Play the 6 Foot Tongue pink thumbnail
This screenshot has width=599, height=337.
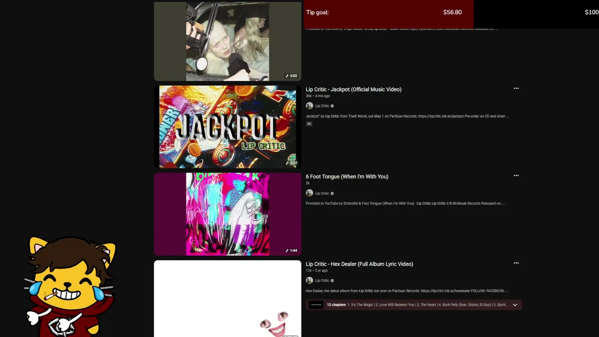pos(227,214)
